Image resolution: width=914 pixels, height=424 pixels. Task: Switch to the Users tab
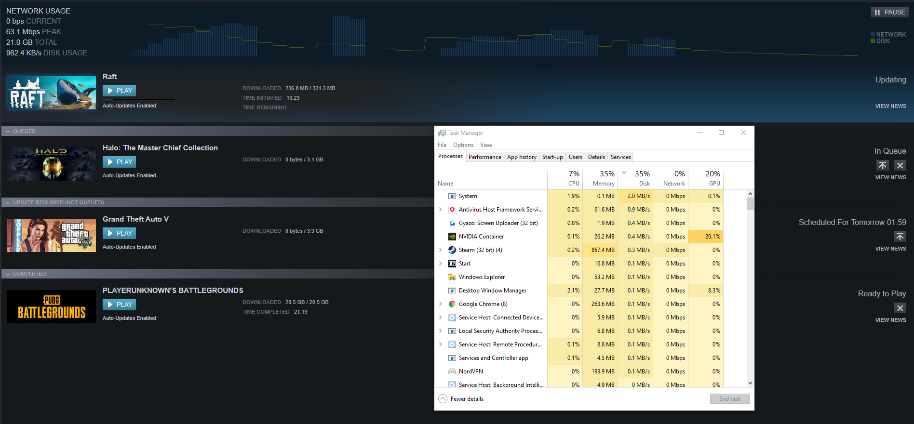click(576, 157)
